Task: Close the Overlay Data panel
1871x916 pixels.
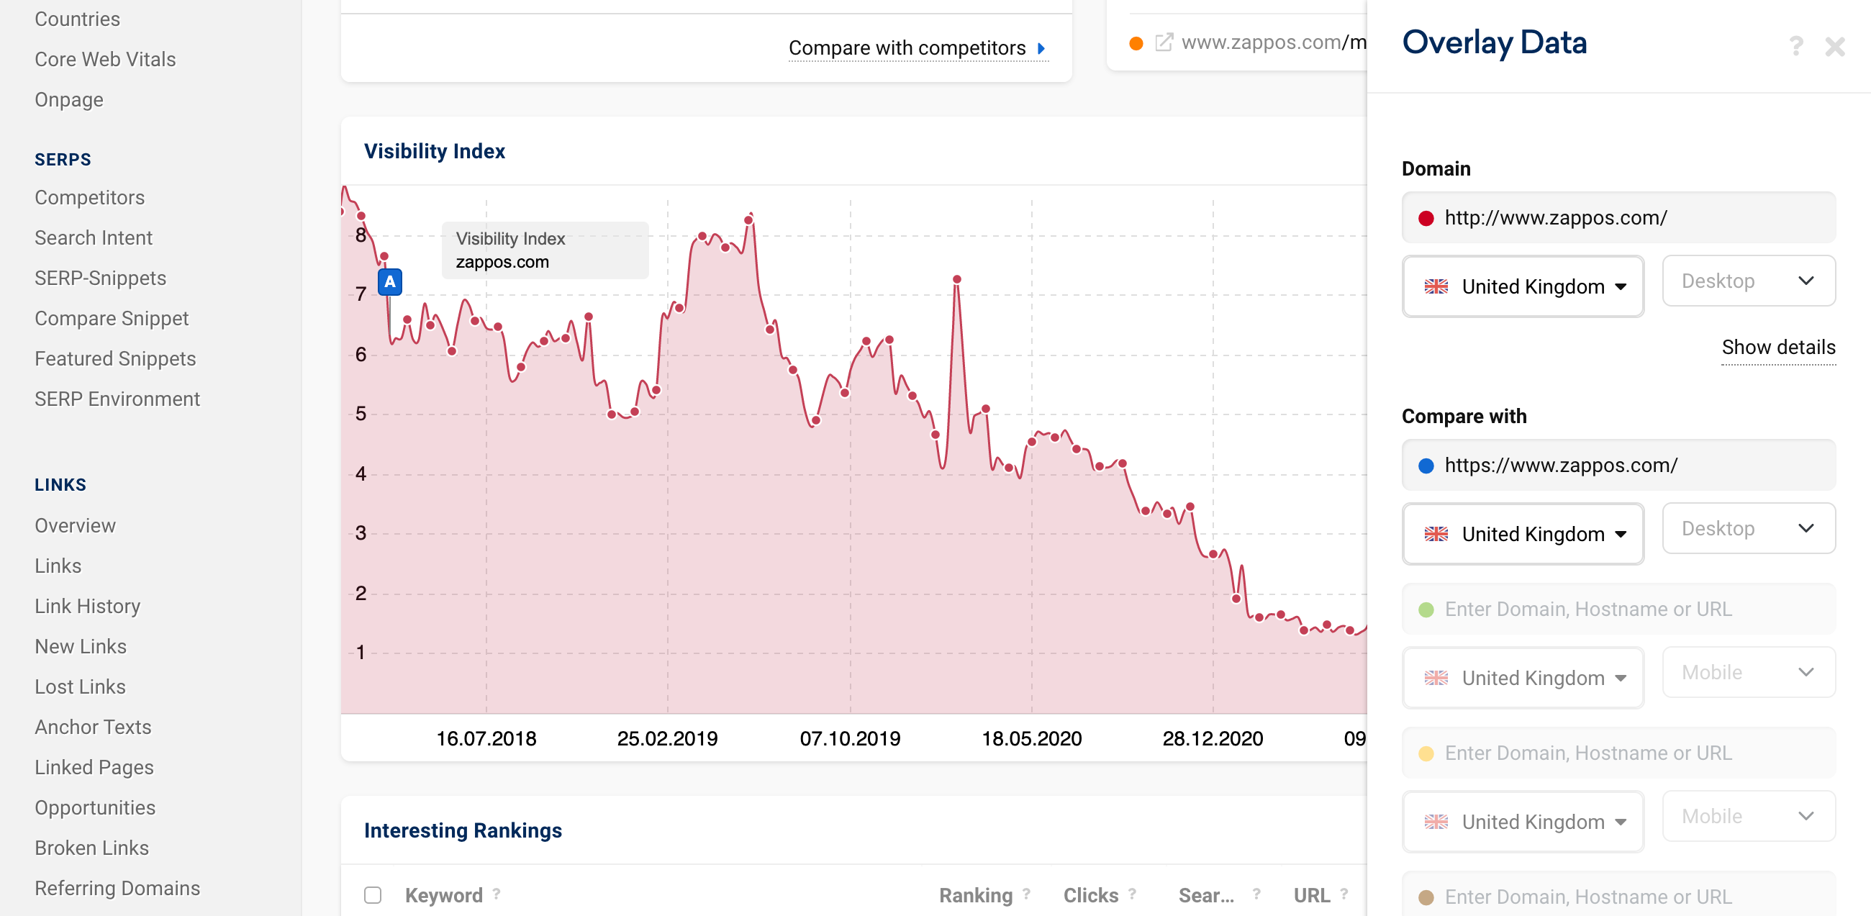Action: [1835, 47]
